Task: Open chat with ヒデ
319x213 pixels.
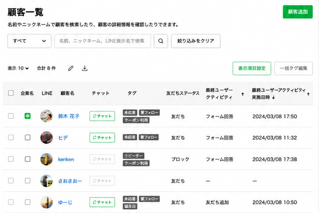Action: (x=102, y=138)
